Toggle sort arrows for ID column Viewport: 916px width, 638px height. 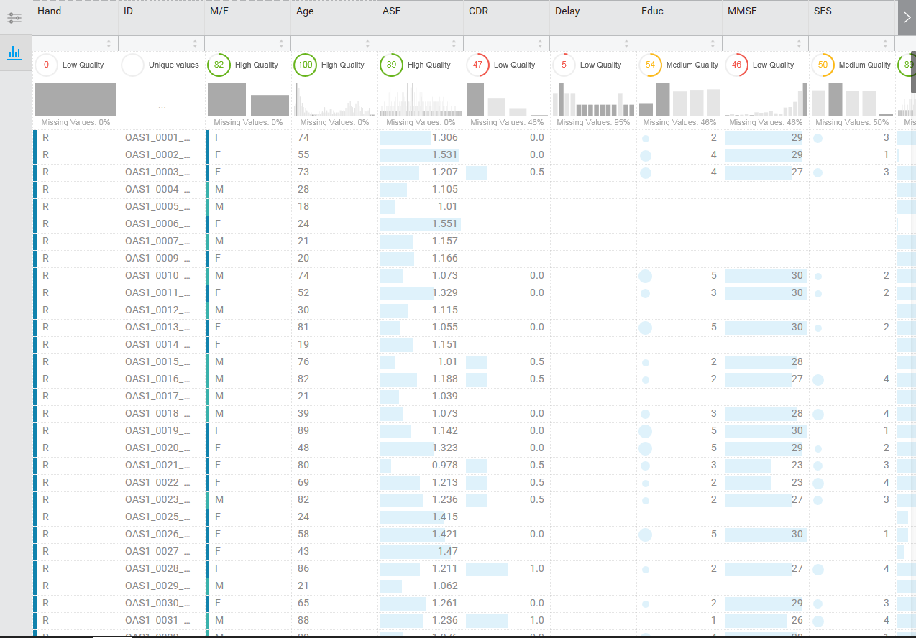pyautogui.click(x=195, y=43)
